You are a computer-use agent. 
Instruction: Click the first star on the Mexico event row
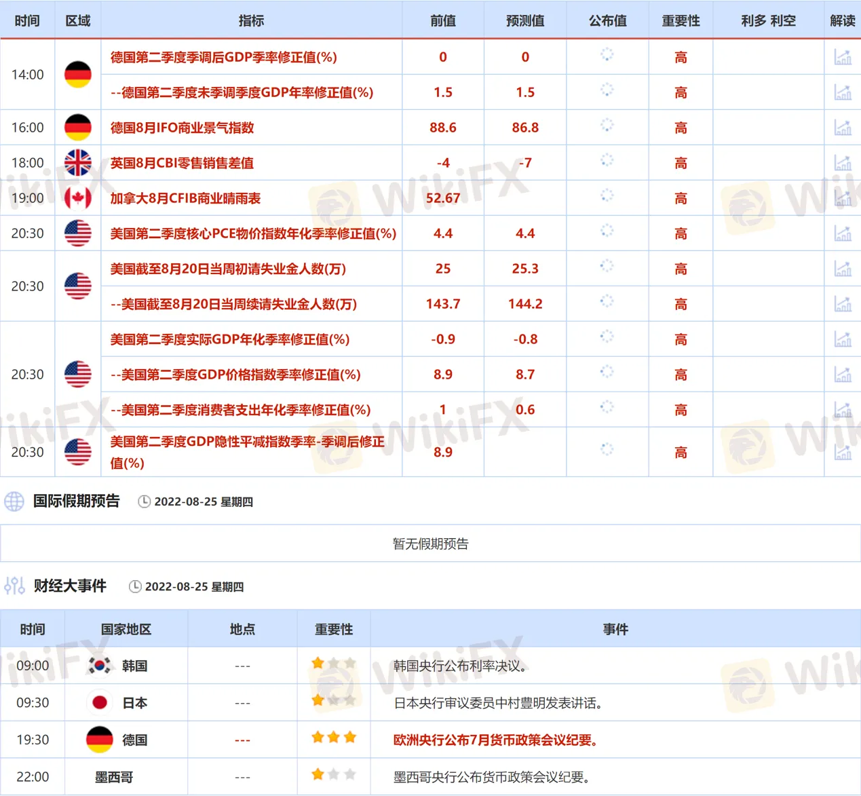tap(317, 773)
